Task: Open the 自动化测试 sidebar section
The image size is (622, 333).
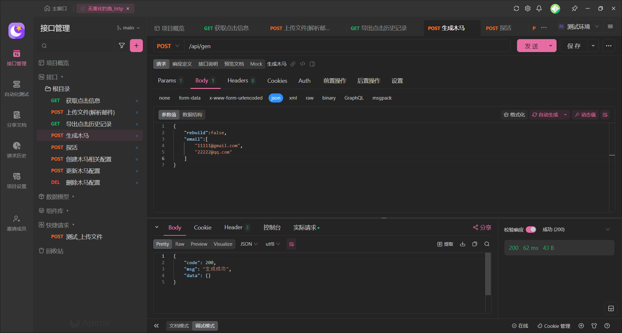Action: point(17,89)
